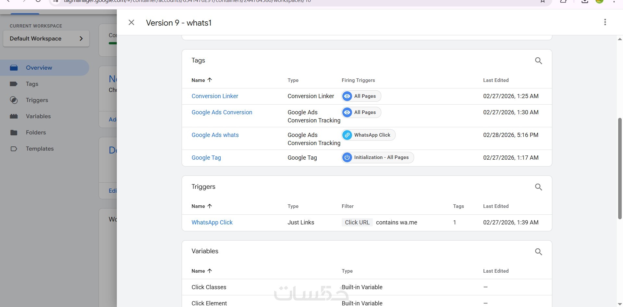Click the Type column header in the Tags table
Screen dimensions: 623x307
click(x=293, y=80)
